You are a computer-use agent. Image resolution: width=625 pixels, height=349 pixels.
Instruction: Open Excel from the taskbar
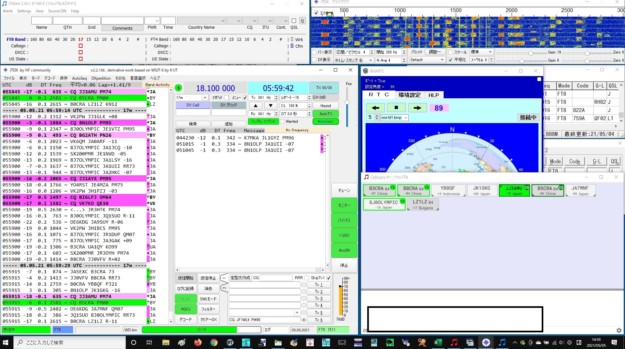pyautogui.click(x=438, y=342)
